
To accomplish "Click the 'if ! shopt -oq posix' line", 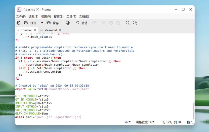I will [38, 58].
